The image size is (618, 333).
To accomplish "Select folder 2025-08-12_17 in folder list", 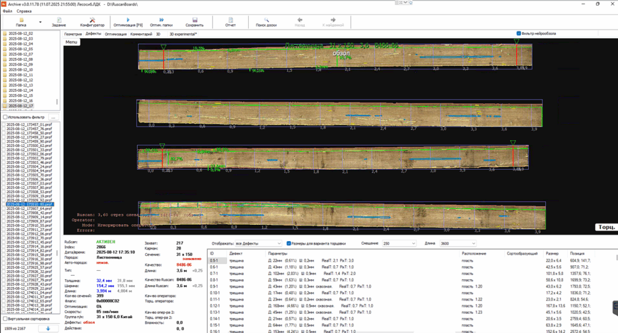I will pos(21,106).
